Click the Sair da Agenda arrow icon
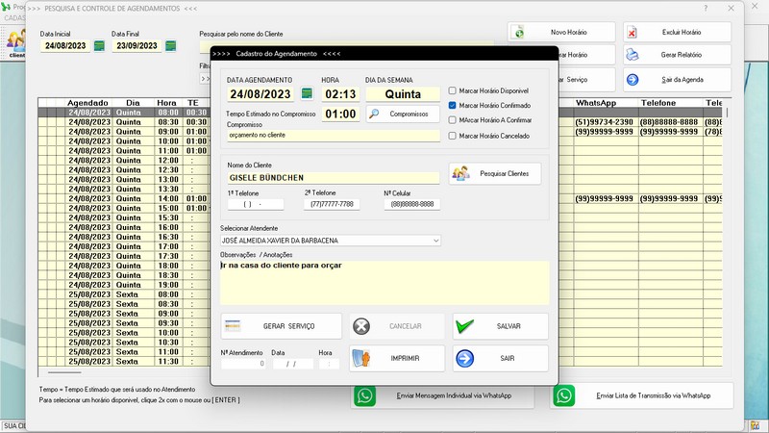 (633, 80)
